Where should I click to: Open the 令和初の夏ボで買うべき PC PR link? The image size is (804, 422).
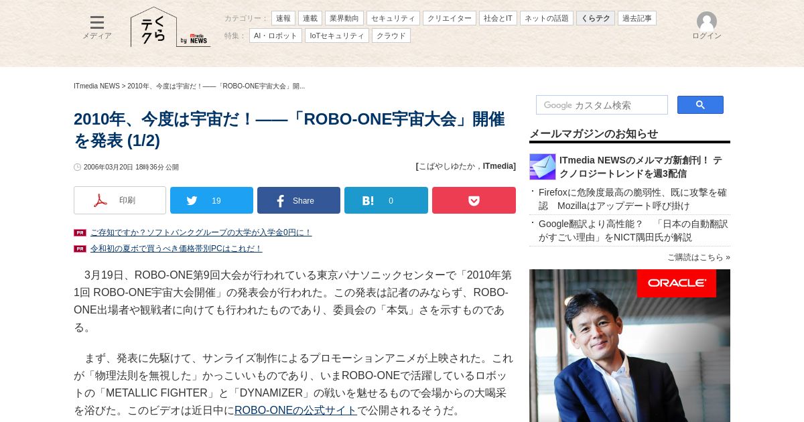[176, 249]
